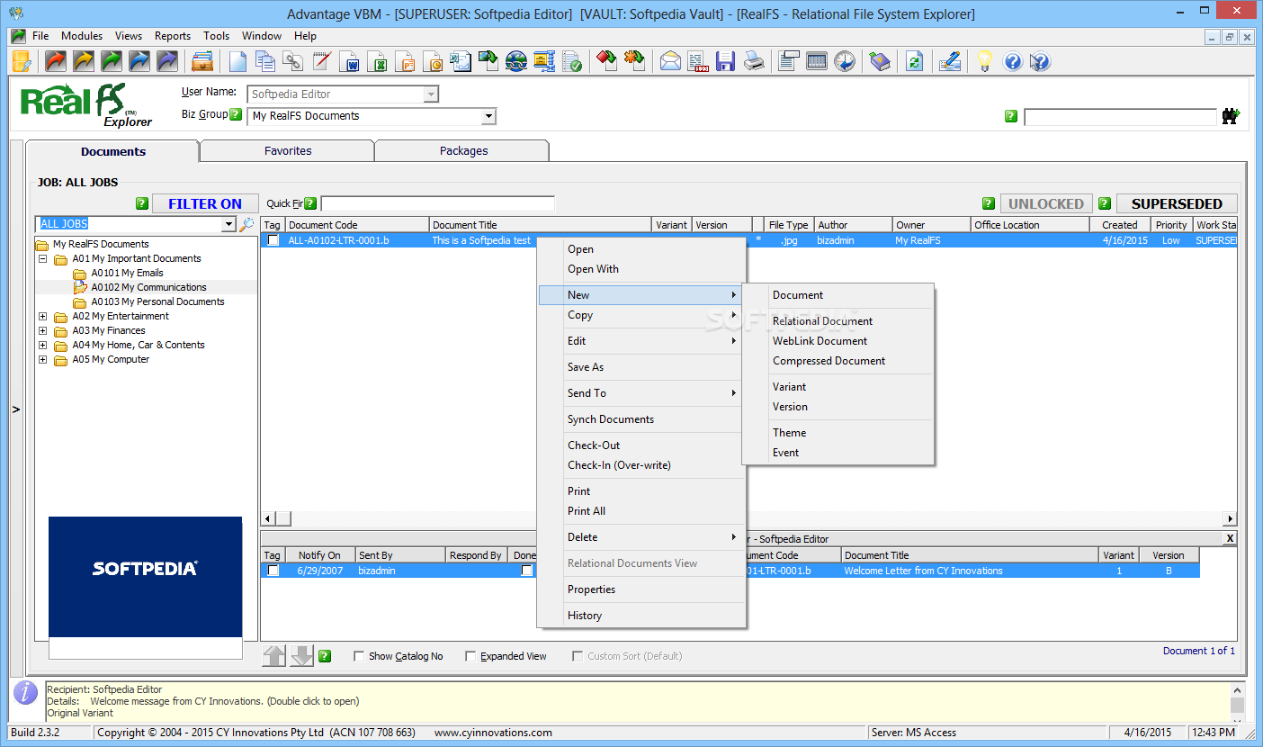This screenshot has height=747, width=1263.
Task: Click the search field beside the binoculars
Action: pos(1120,117)
